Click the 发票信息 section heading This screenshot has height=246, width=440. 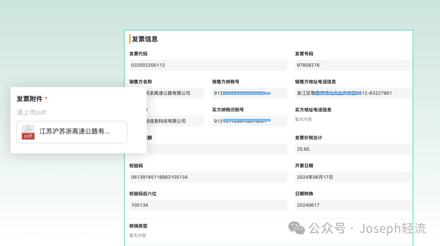point(145,39)
